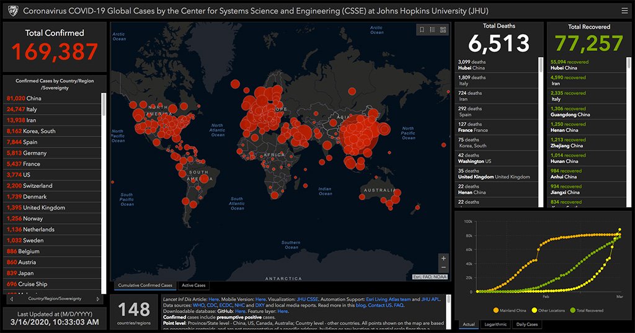Open the DXY data source link

pos(260,306)
